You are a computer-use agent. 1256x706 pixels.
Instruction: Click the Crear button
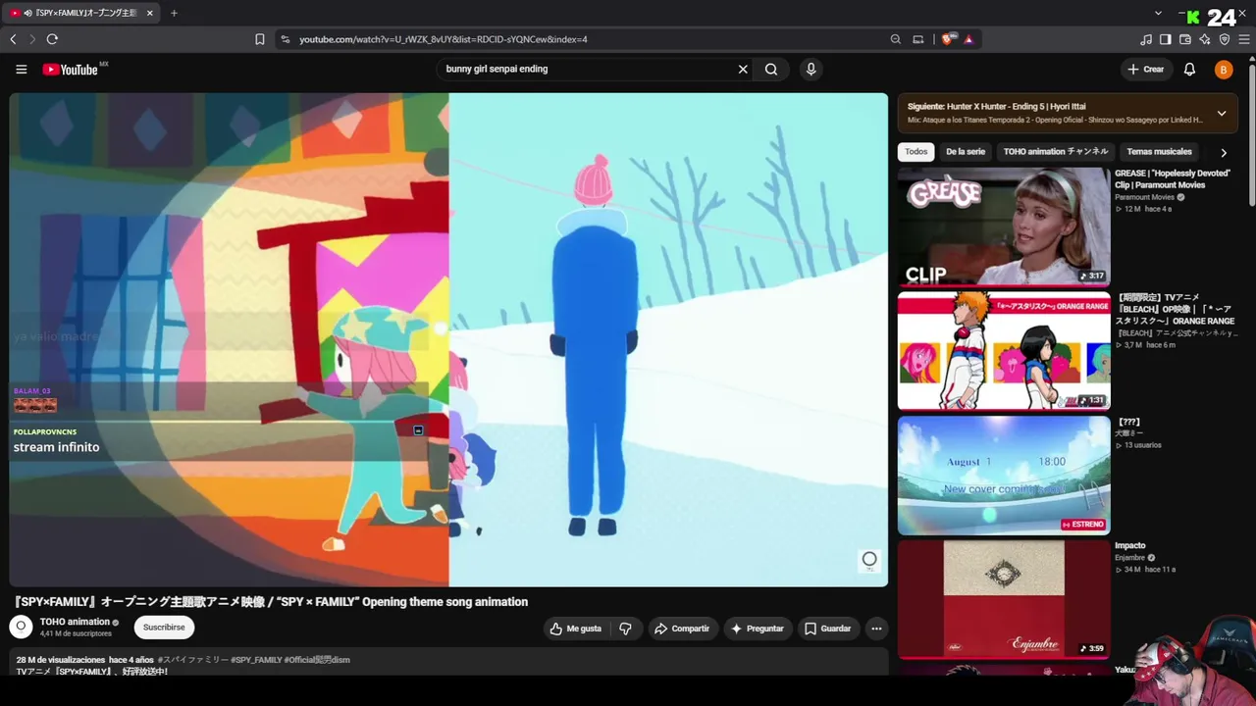(1145, 70)
